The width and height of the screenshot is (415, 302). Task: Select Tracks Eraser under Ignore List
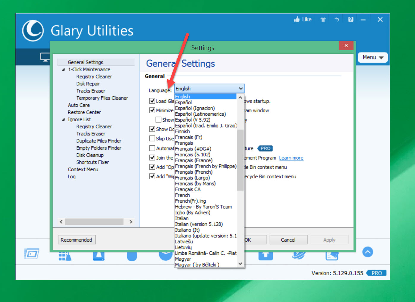[x=91, y=134]
